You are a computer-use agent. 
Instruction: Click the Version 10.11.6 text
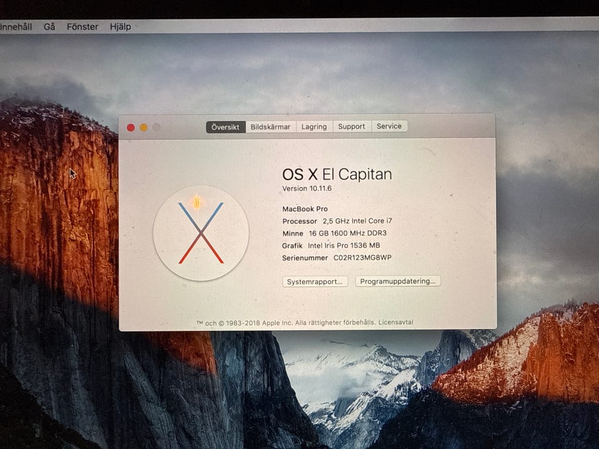pyautogui.click(x=307, y=188)
